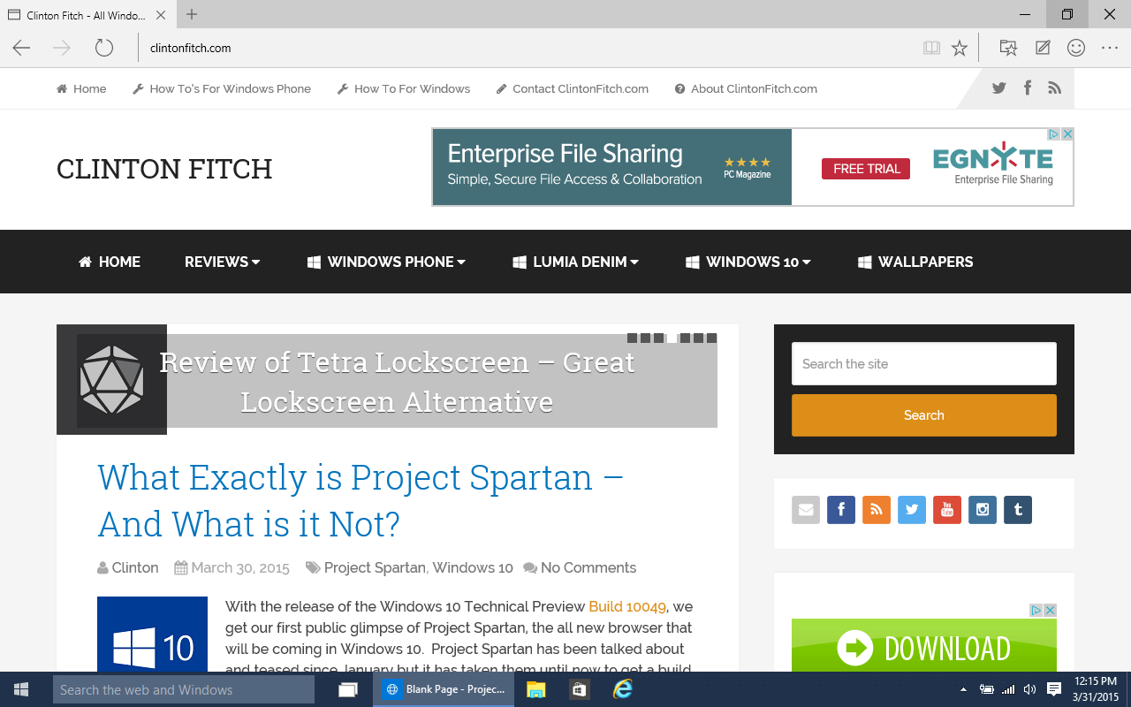Expand the Windows 10 dropdown menu
1131x707 pixels.
click(x=748, y=262)
